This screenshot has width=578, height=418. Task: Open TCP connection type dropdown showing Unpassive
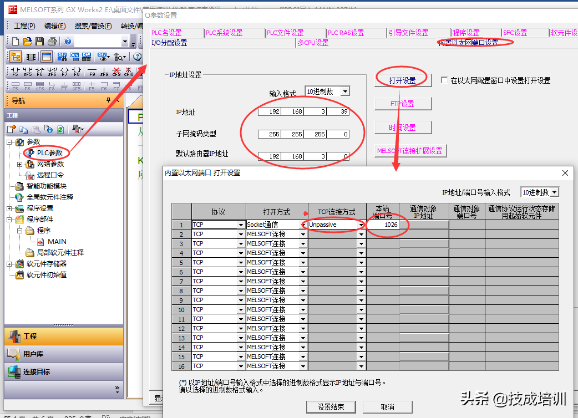tap(361, 225)
